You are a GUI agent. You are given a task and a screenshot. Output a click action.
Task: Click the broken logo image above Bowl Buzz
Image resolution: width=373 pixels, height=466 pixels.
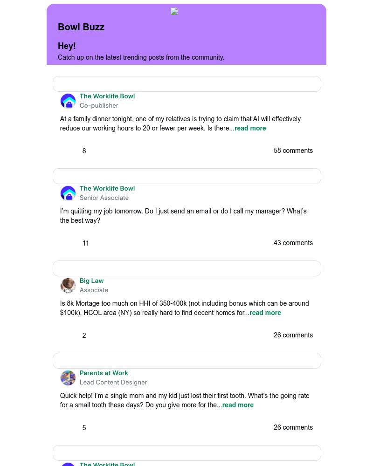coord(174,12)
